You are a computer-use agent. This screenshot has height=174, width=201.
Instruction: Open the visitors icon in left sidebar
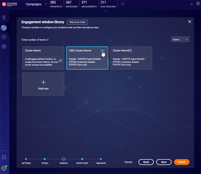click(4, 18)
